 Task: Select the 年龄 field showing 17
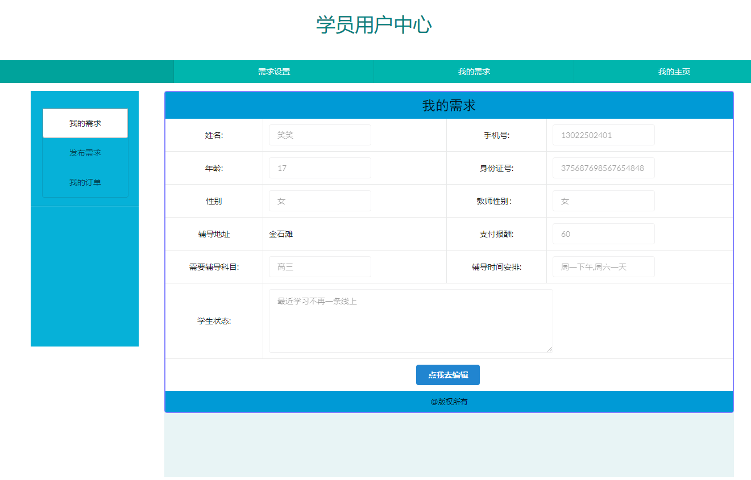320,168
